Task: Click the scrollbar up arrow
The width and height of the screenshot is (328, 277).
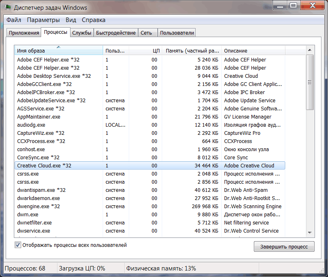Action: (310, 50)
